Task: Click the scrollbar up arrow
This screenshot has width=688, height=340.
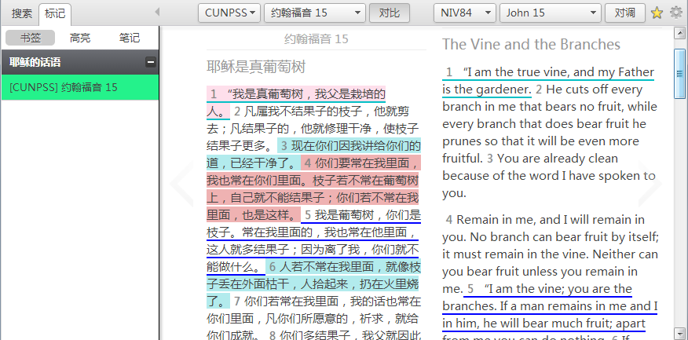Action: (x=680, y=32)
